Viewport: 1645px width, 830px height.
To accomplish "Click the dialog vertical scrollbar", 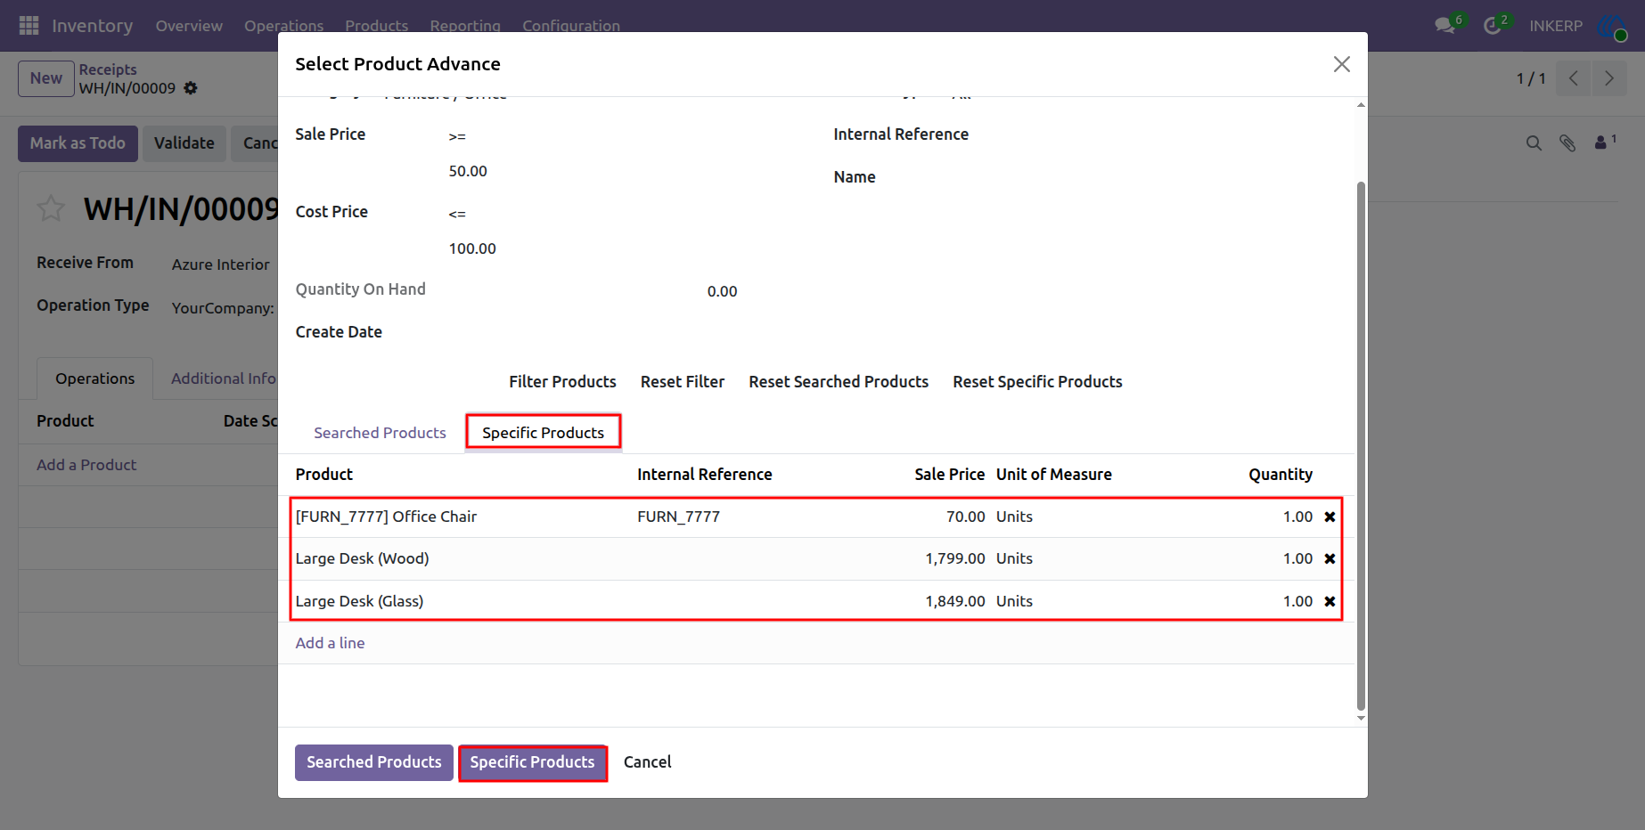I will (1361, 445).
